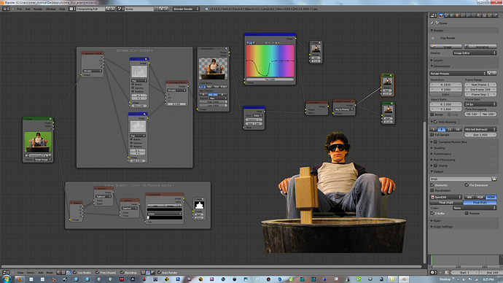
Task: Toggle the Anti-Aliasing checkbox
Action: pos(436,122)
